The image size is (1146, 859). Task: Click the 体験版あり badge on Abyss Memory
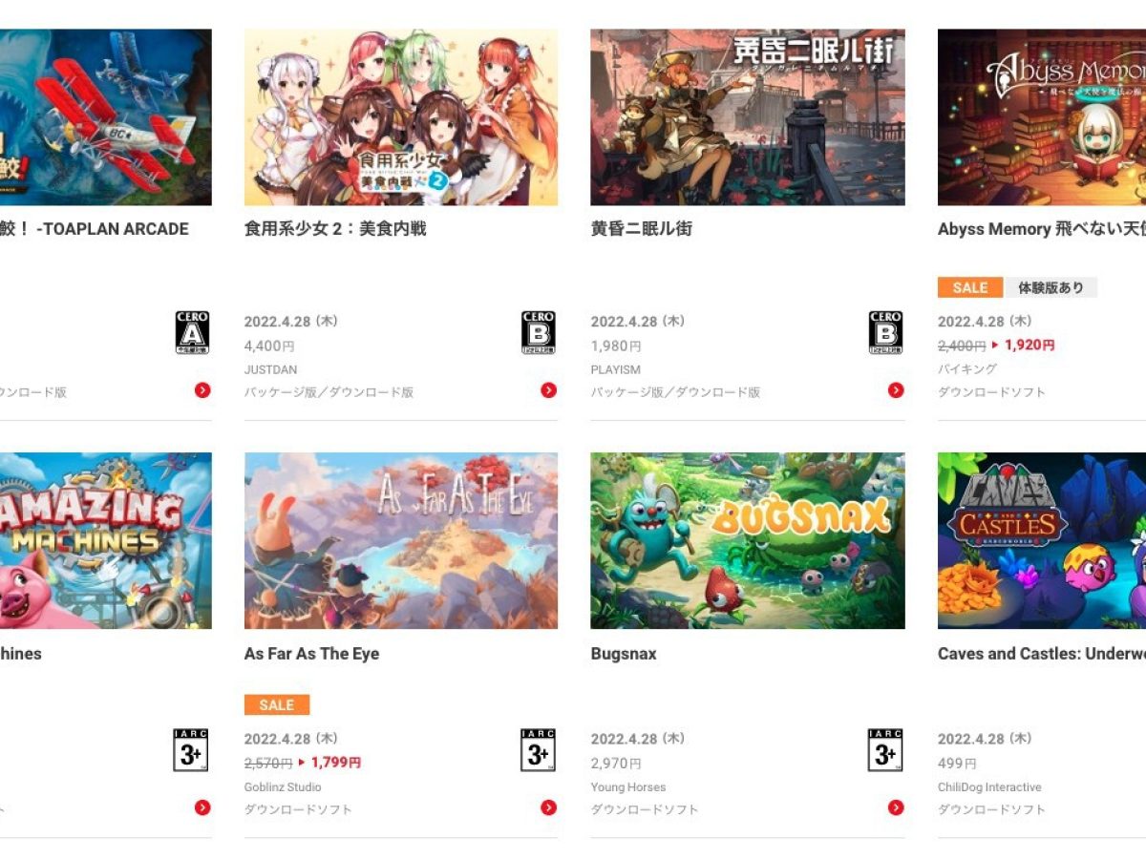(1050, 287)
